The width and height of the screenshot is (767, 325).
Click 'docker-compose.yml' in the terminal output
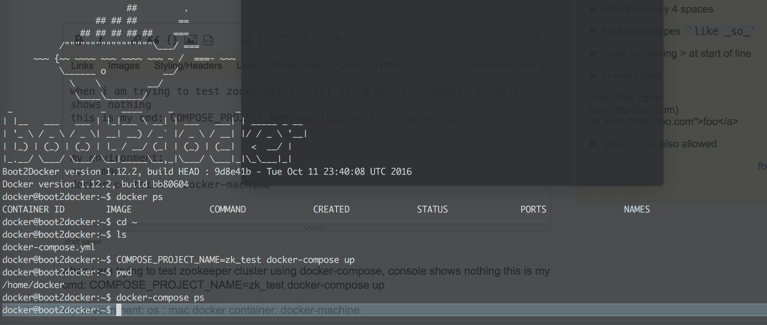[x=49, y=247]
